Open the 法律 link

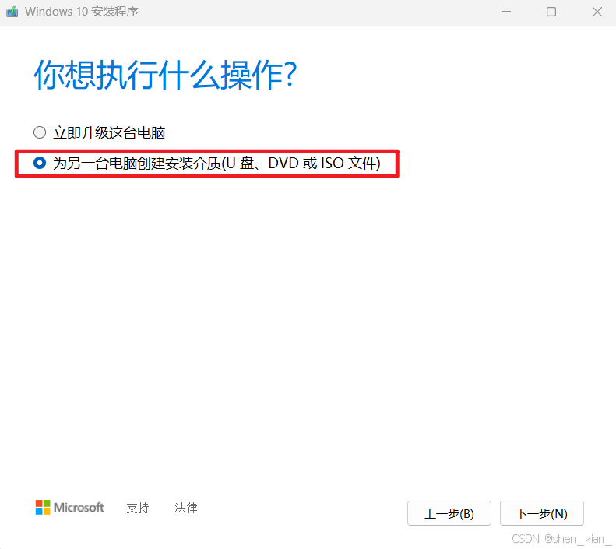click(186, 508)
